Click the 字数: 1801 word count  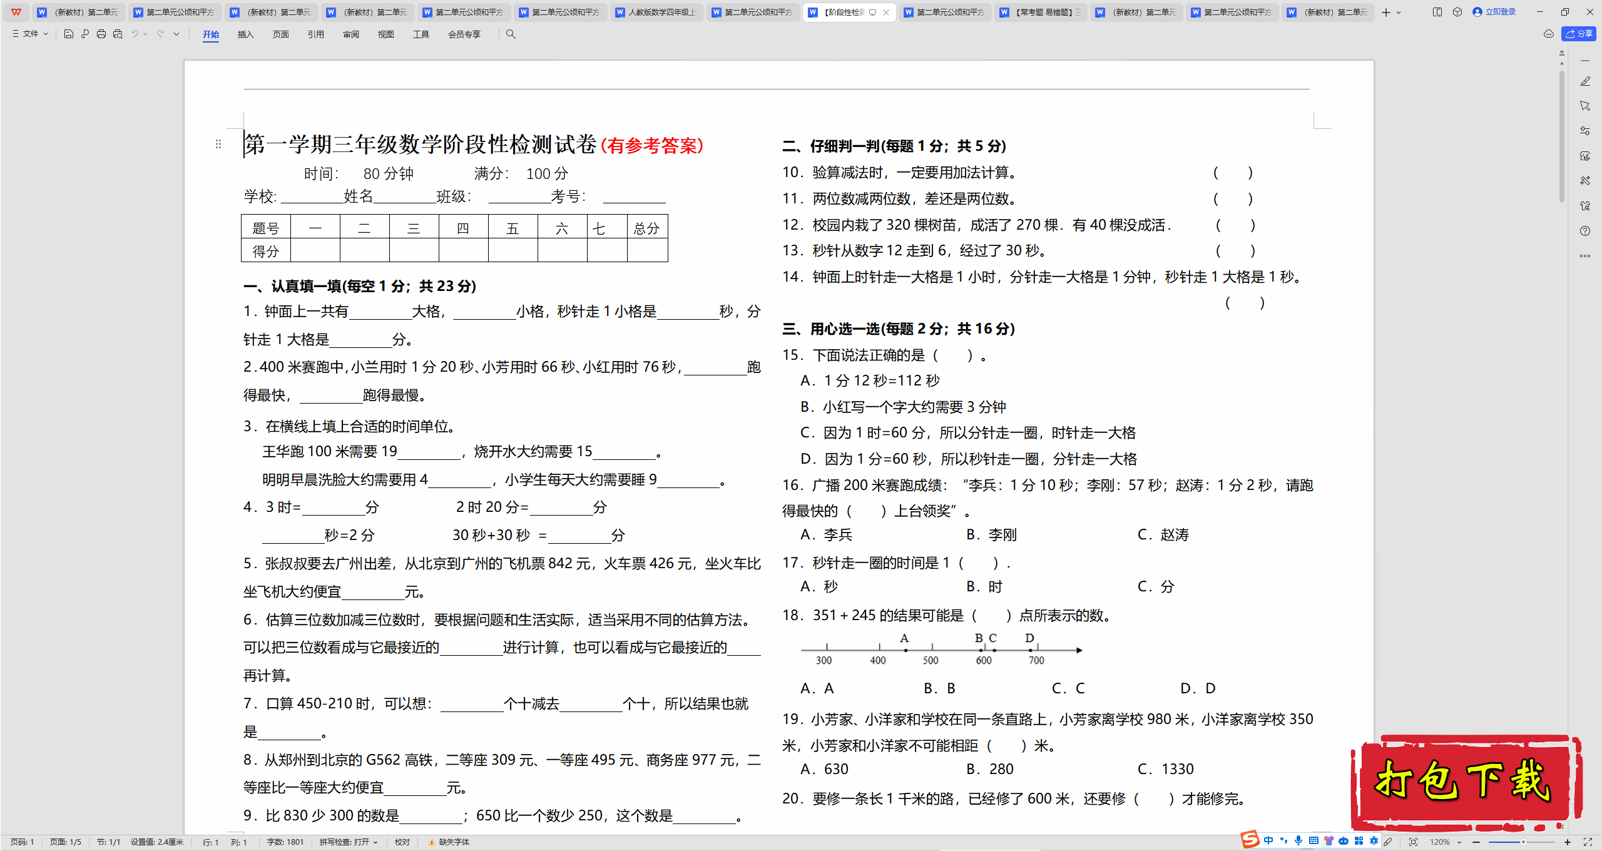pyautogui.click(x=285, y=842)
